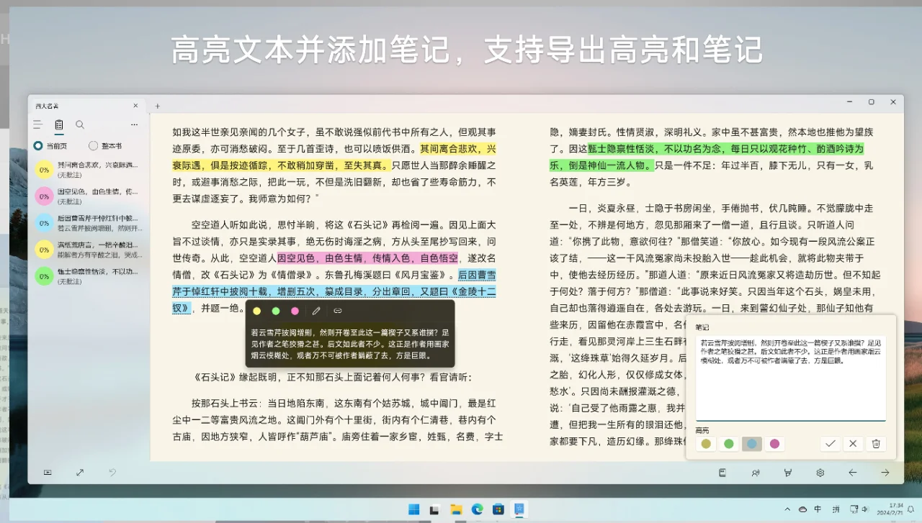922x523 pixels.
Task: Expand hidden system tray icons chevron
Action: pyautogui.click(x=787, y=509)
